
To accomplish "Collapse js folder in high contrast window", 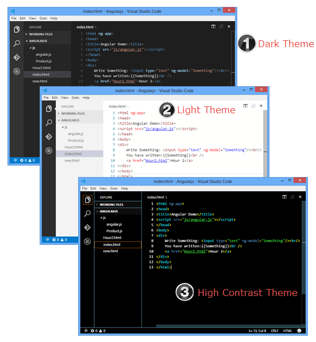I will 102,218.
